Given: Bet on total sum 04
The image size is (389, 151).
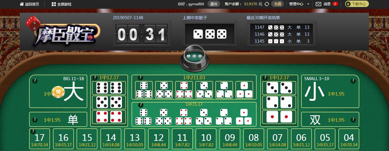Looking at the screenshot, I should 349,139.
